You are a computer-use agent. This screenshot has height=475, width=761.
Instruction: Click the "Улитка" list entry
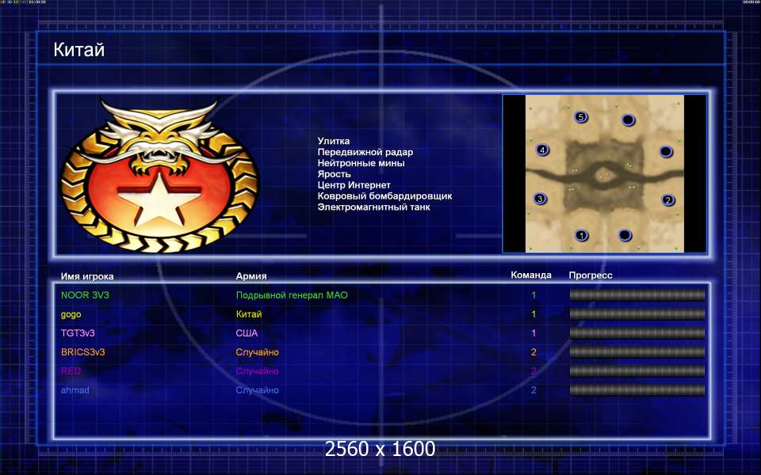(x=334, y=141)
